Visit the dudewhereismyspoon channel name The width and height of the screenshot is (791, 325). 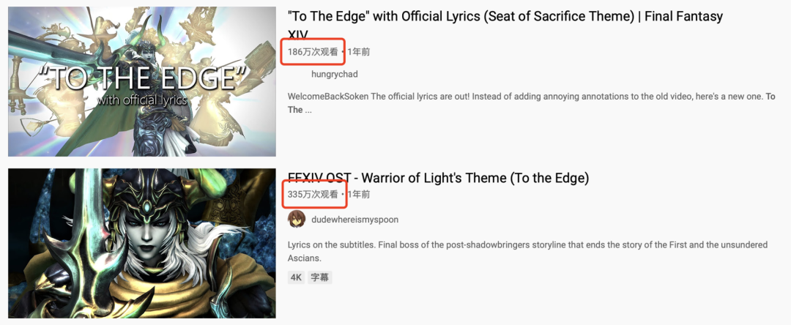355,220
